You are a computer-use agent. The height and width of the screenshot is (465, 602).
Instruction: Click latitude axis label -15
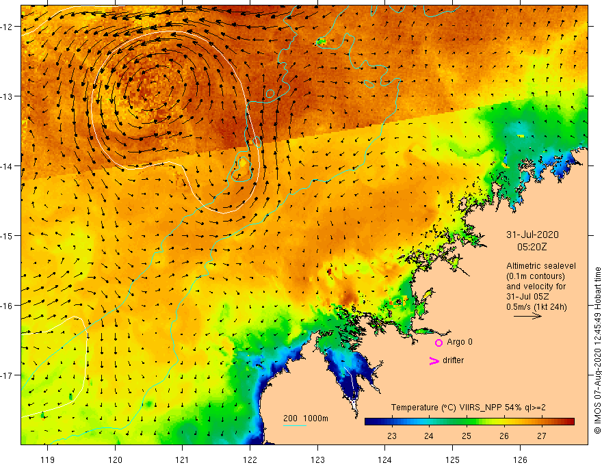coord(7,235)
